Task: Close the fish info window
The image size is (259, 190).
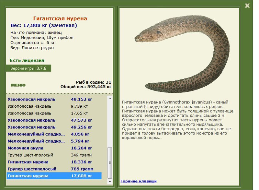Action: coord(247,6)
